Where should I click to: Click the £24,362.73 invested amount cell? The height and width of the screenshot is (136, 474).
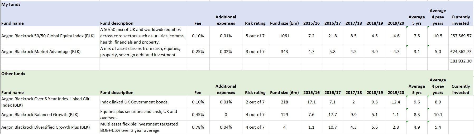click(x=461, y=51)
